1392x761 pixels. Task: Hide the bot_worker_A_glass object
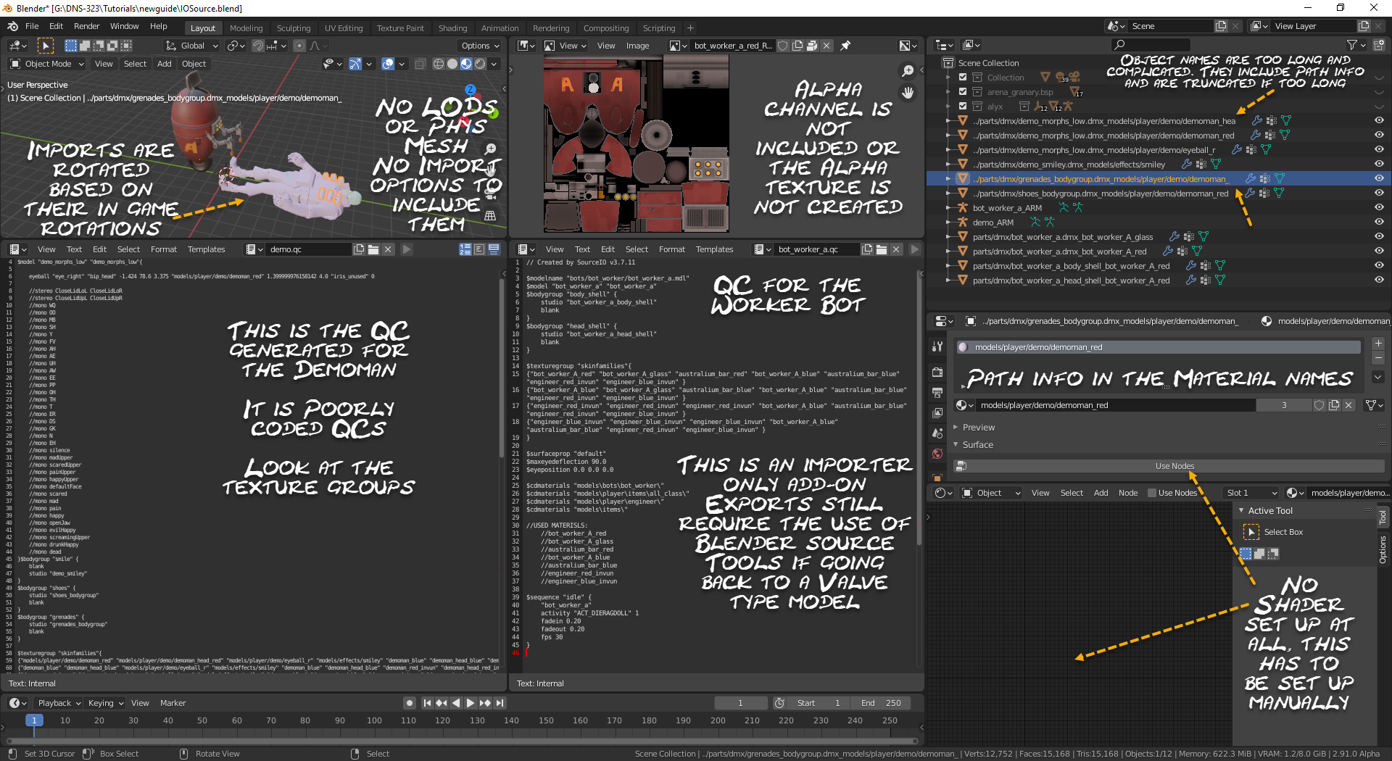(1379, 237)
